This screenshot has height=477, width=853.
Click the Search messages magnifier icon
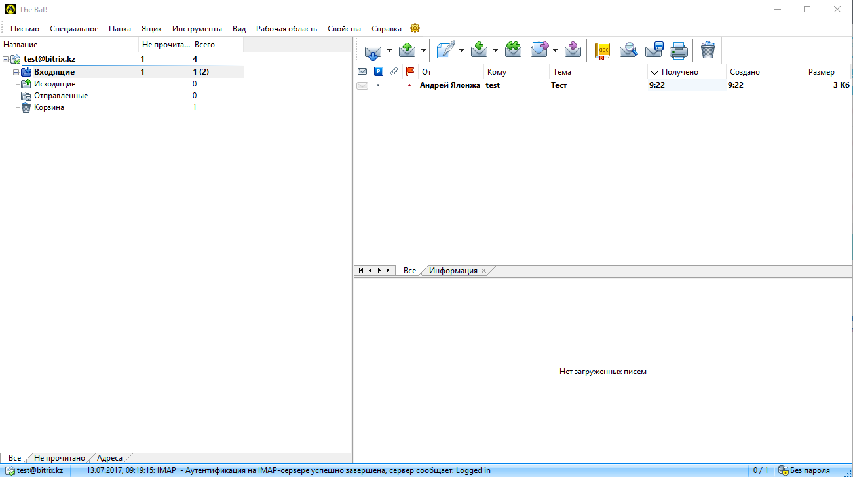[628, 50]
